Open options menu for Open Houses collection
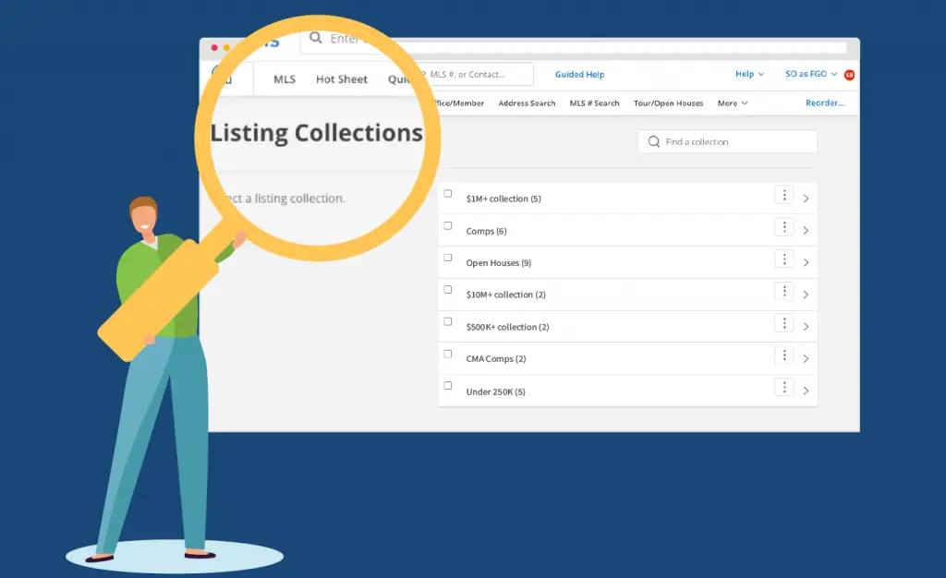Viewport: 946px width, 578px height. click(x=783, y=259)
